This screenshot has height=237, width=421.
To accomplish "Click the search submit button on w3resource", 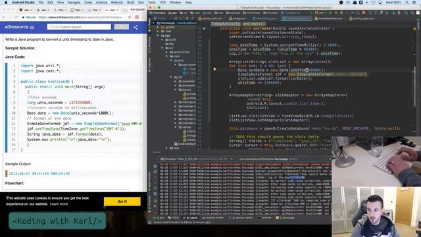I will [x=121, y=27].
